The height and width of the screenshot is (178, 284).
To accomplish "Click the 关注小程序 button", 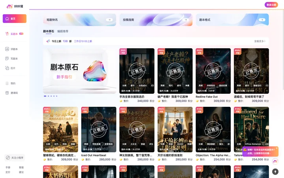I will (x=15, y=158).
